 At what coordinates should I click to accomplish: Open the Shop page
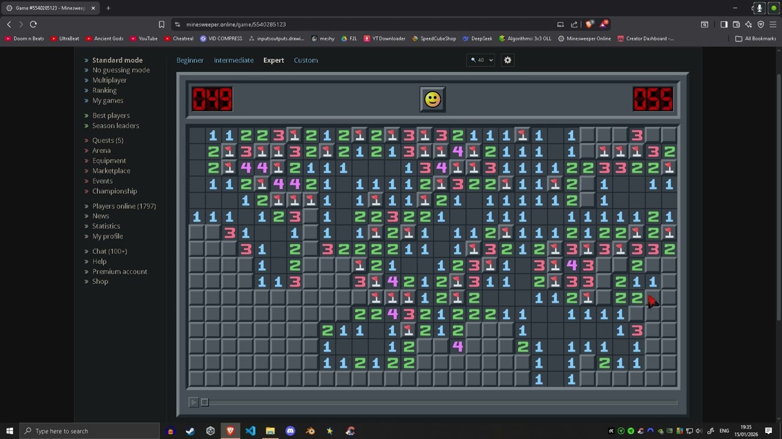(x=100, y=282)
